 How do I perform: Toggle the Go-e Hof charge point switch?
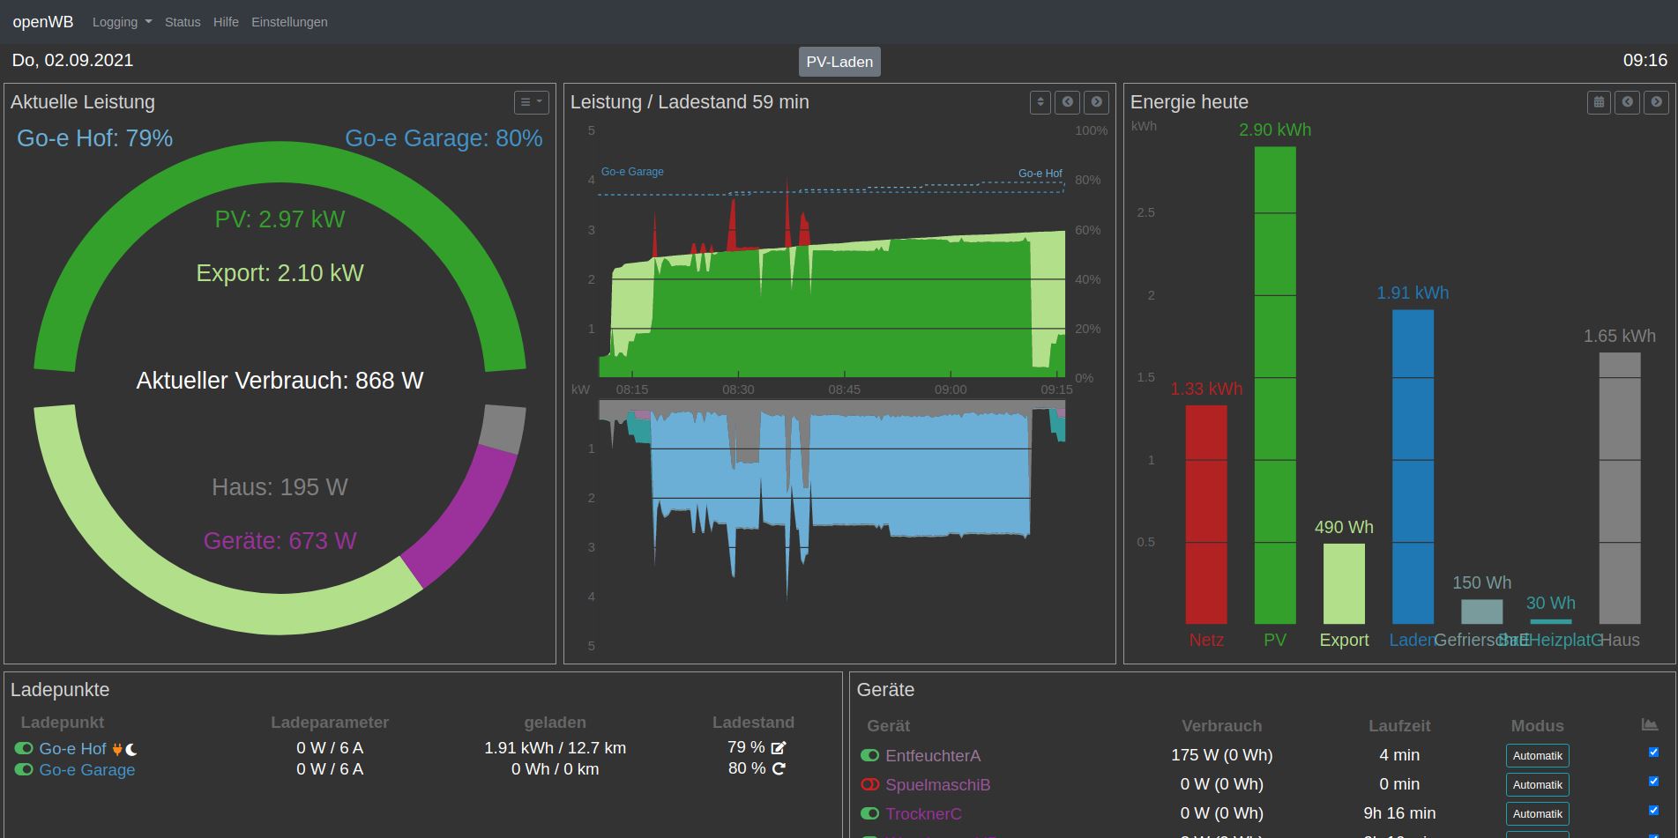coord(24,748)
